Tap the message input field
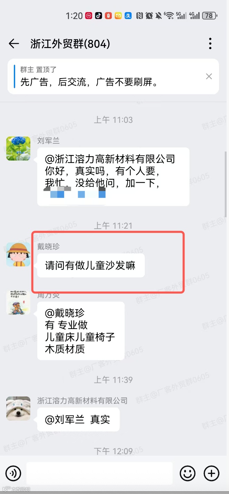The height and width of the screenshot is (494, 229). click(100, 473)
